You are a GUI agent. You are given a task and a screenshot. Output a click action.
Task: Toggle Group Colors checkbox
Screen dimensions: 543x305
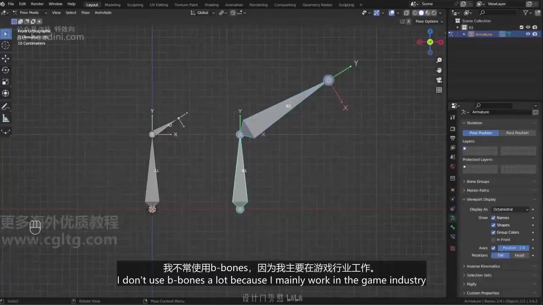click(x=493, y=232)
